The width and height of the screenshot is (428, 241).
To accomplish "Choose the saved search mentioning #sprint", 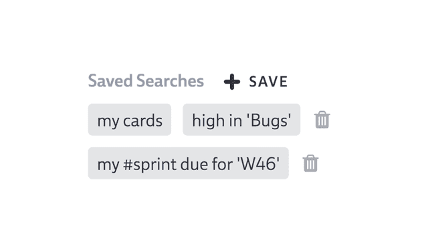I will (x=189, y=163).
